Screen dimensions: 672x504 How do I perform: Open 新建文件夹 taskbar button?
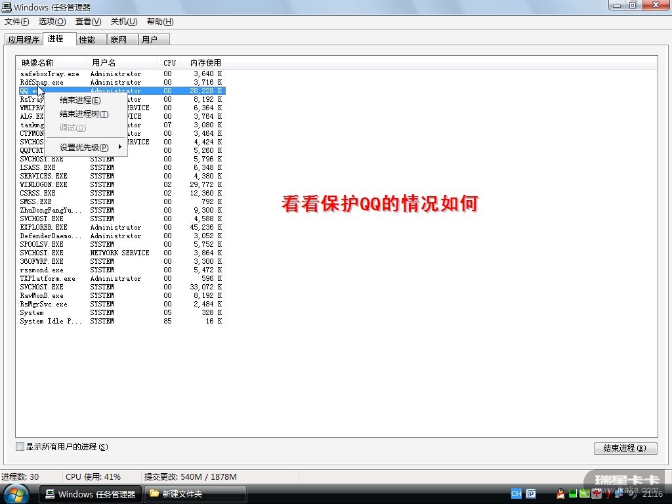[194, 494]
